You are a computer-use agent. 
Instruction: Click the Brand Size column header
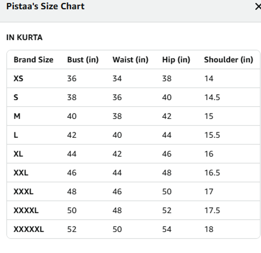pyautogui.click(x=33, y=60)
